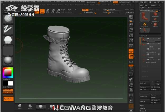
Task: Toggle the Zadd mode button
Action: coord(85,10)
